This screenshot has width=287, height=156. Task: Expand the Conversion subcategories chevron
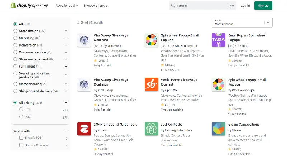pyautogui.click(x=66, y=45)
